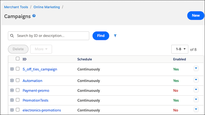Viewport: 205px width, 115px height.
Task: Select Yes status of Automation row
Action: click(x=176, y=81)
